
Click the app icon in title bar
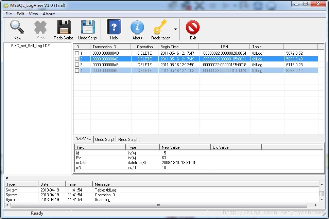(x=6, y=5)
